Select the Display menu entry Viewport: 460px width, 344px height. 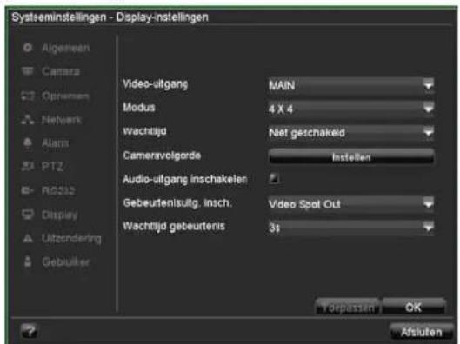(59, 215)
